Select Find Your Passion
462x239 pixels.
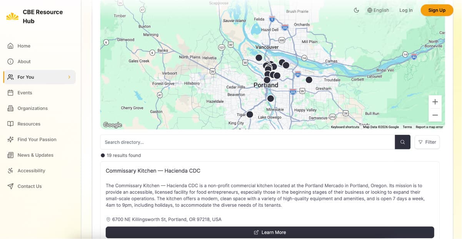point(37,139)
